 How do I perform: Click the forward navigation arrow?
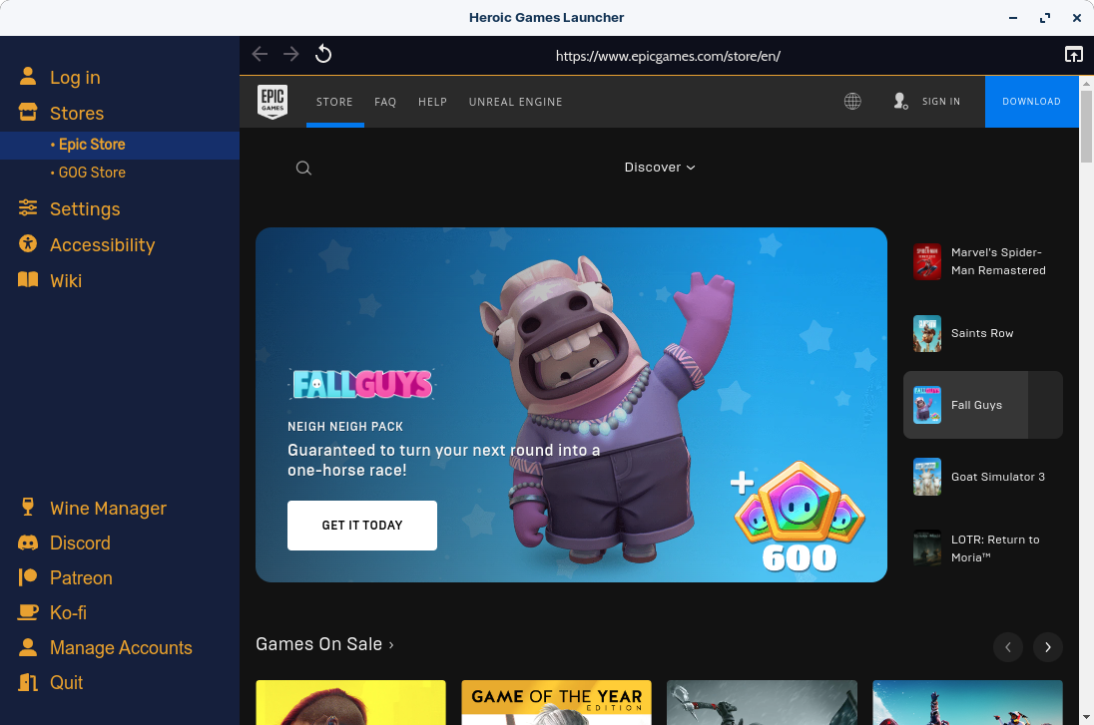pyautogui.click(x=290, y=54)
